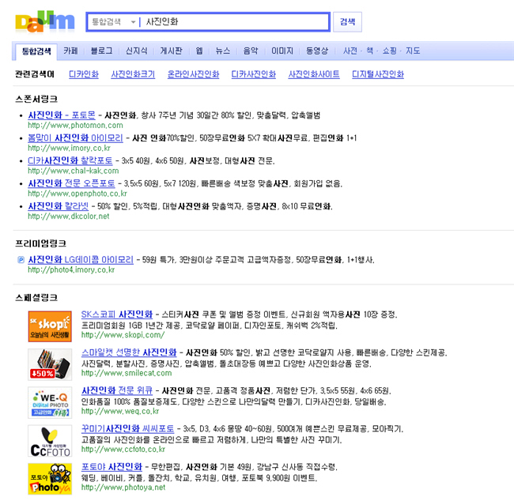Click the www.smilecat.com URL text

pos(127,373)
